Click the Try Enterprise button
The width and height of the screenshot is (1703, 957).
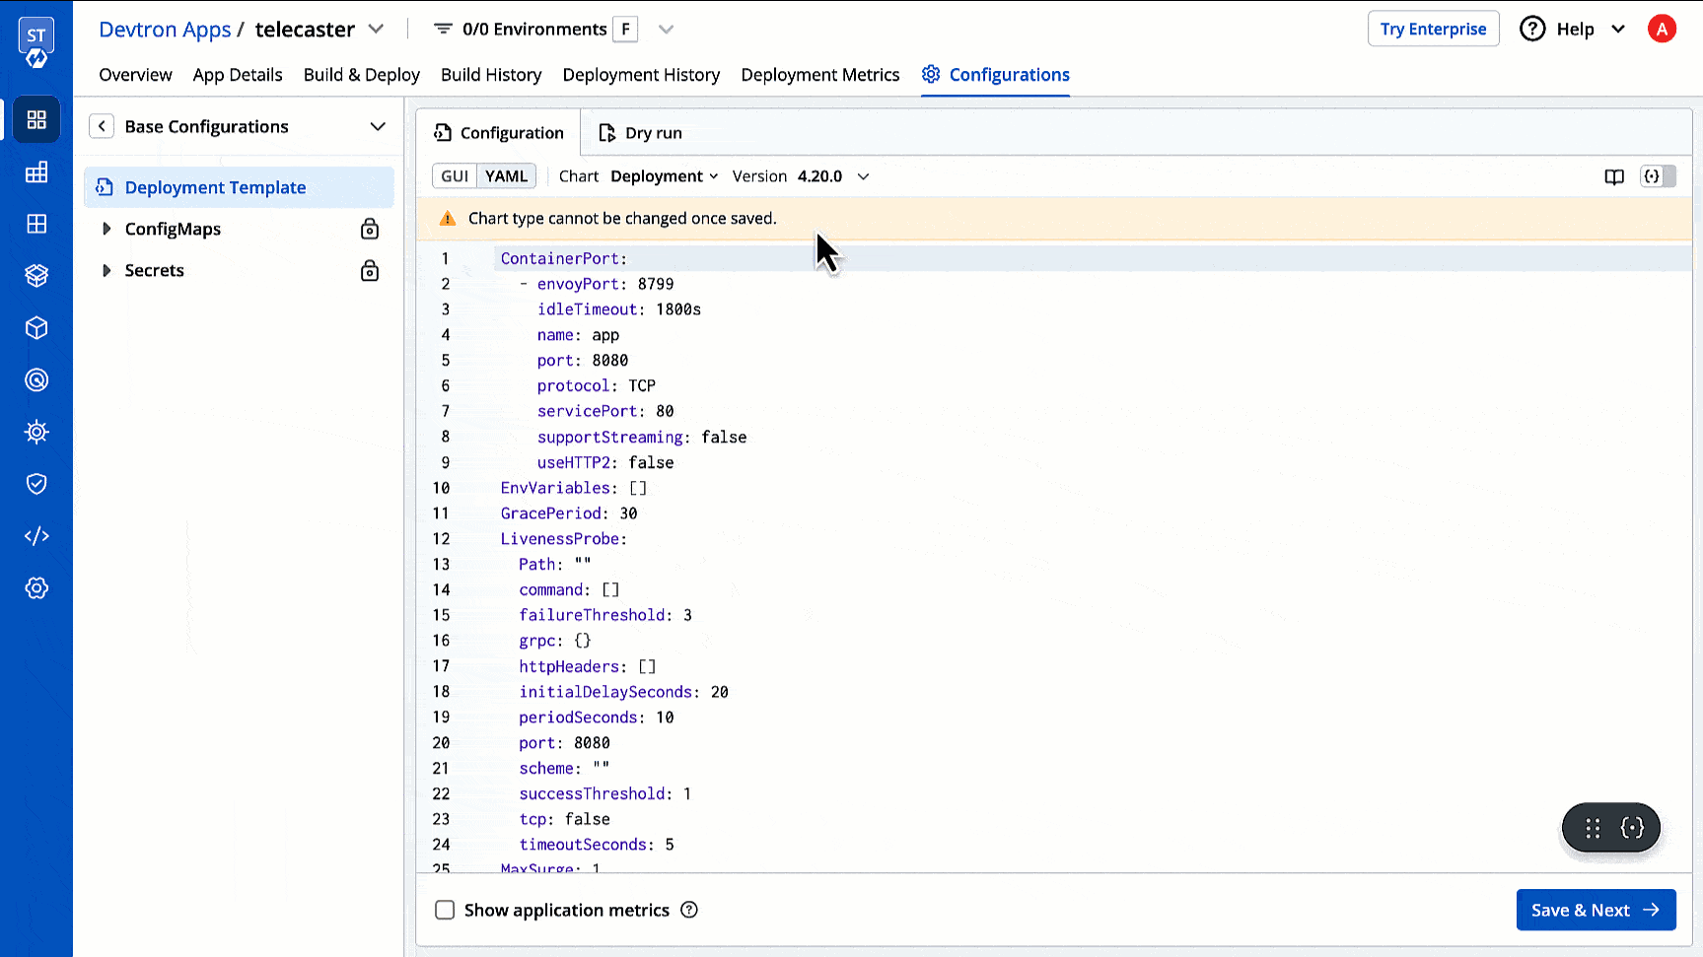point(1433,29)
